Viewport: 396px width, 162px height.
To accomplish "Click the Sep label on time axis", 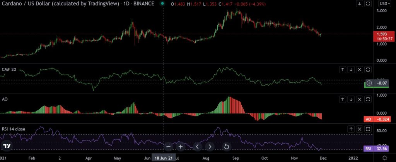I will tap(236, 158).
